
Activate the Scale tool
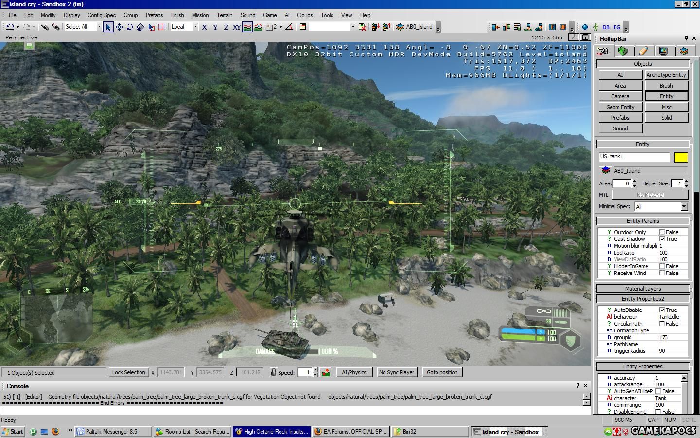click(140, 27)
